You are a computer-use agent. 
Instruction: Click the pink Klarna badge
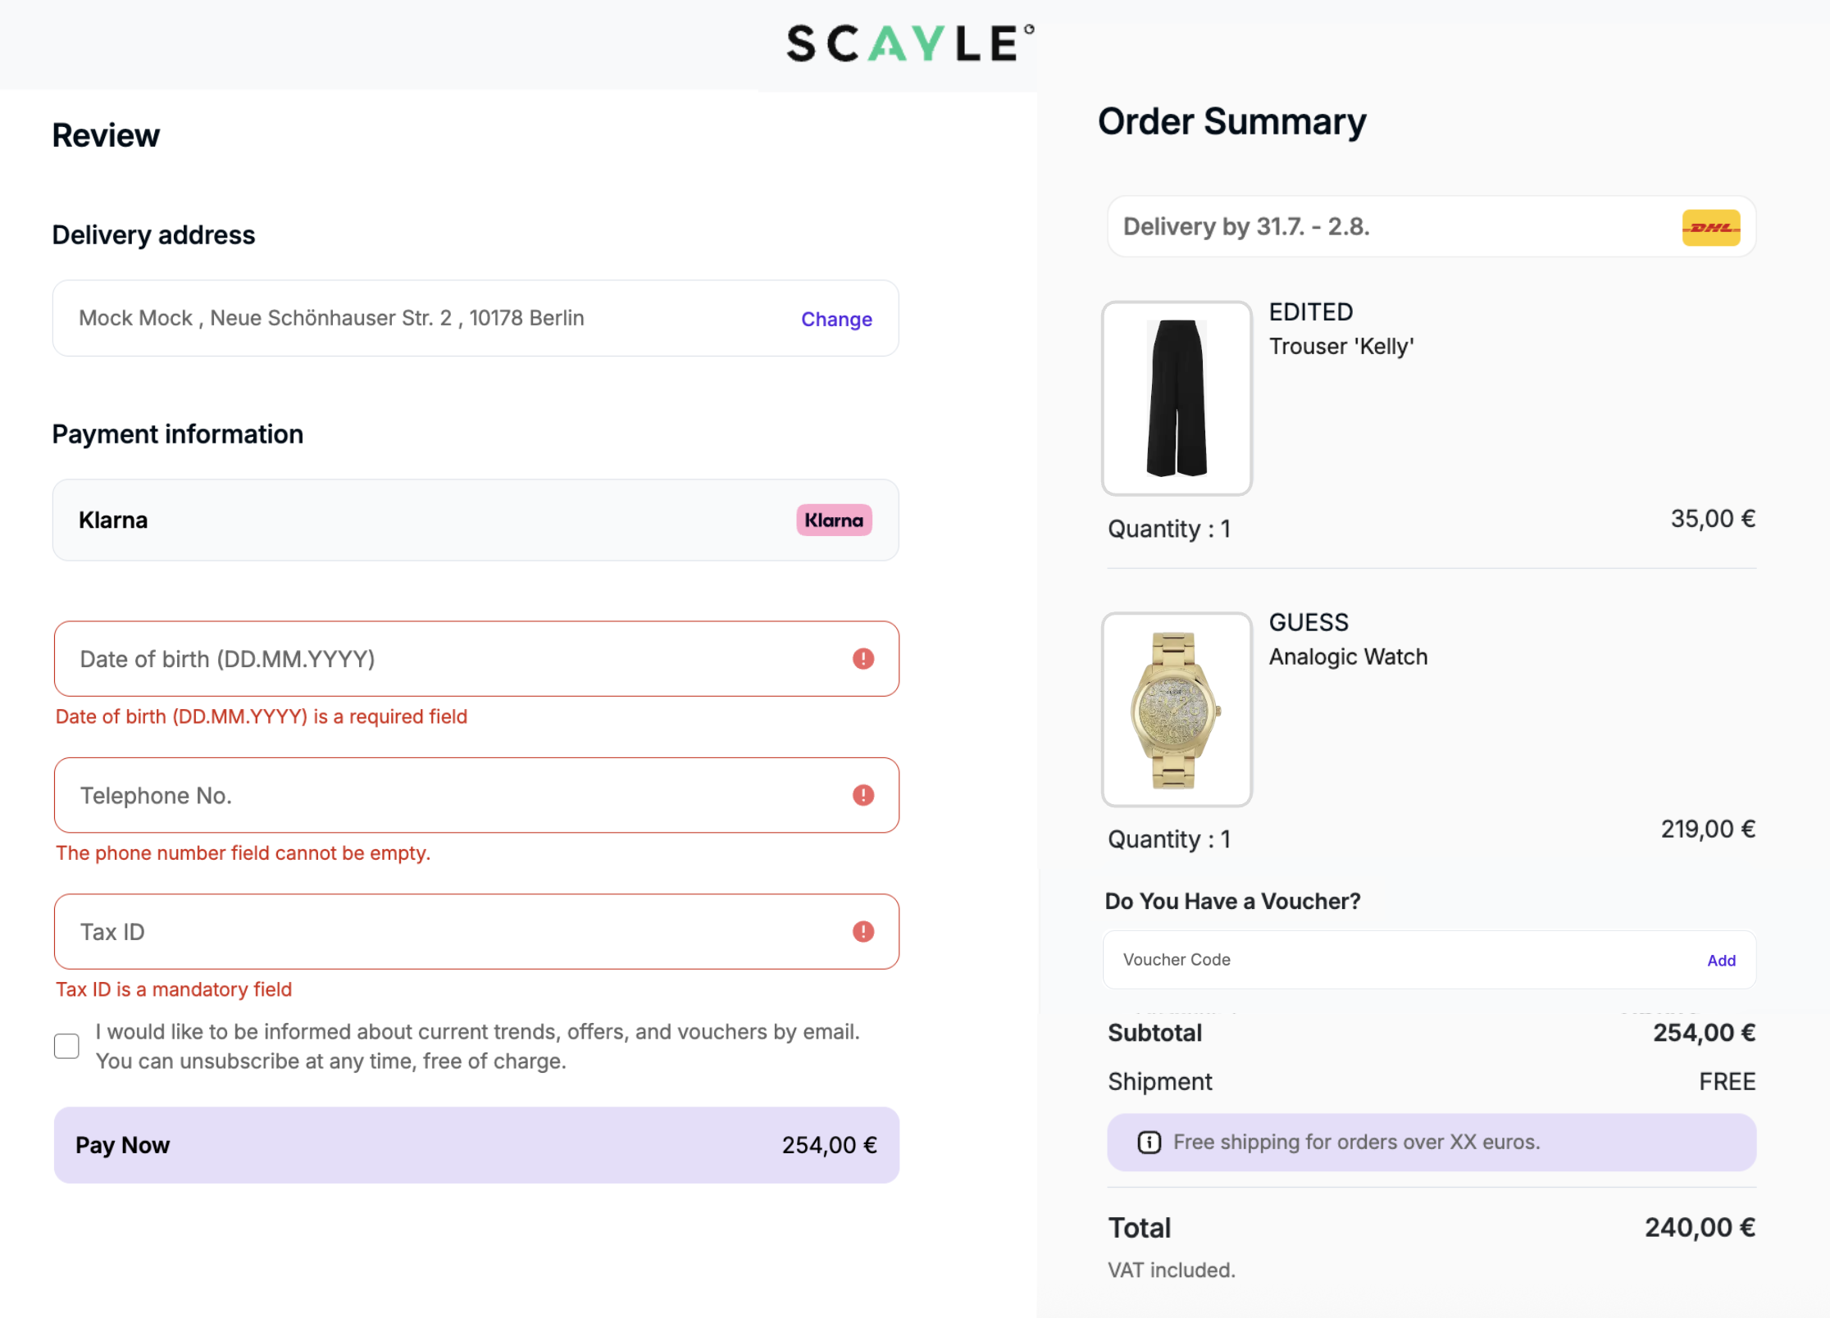[833, 520]
